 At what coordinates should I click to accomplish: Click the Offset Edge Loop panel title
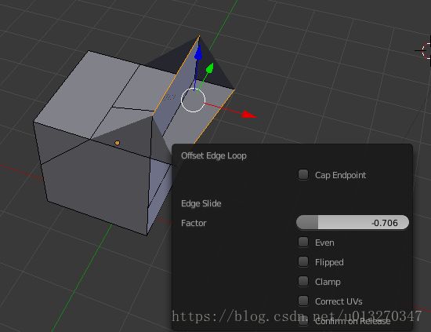click(x=214, y=156)
